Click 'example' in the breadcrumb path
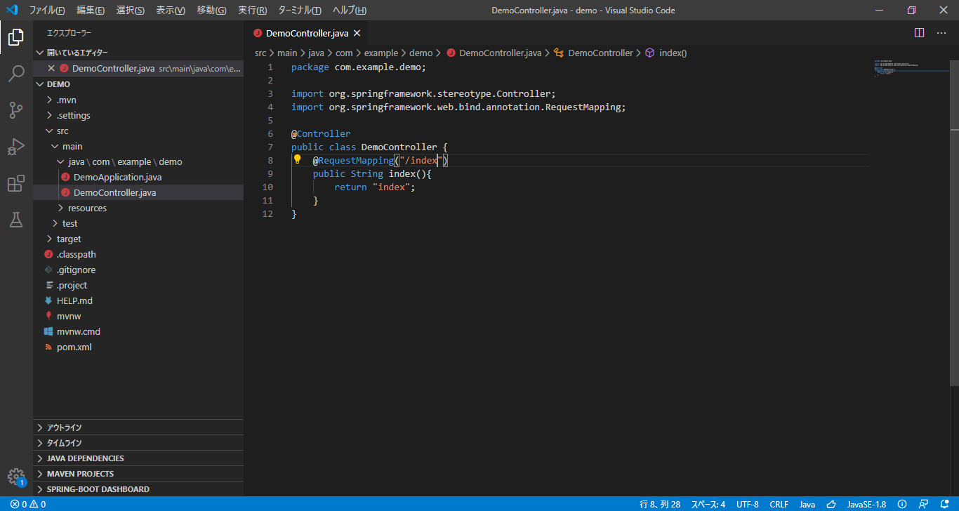The image size is (959, 511). (381, 53)
